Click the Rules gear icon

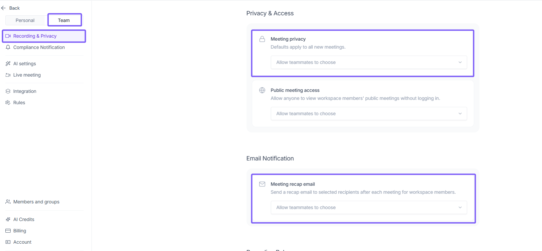[8, 103]
